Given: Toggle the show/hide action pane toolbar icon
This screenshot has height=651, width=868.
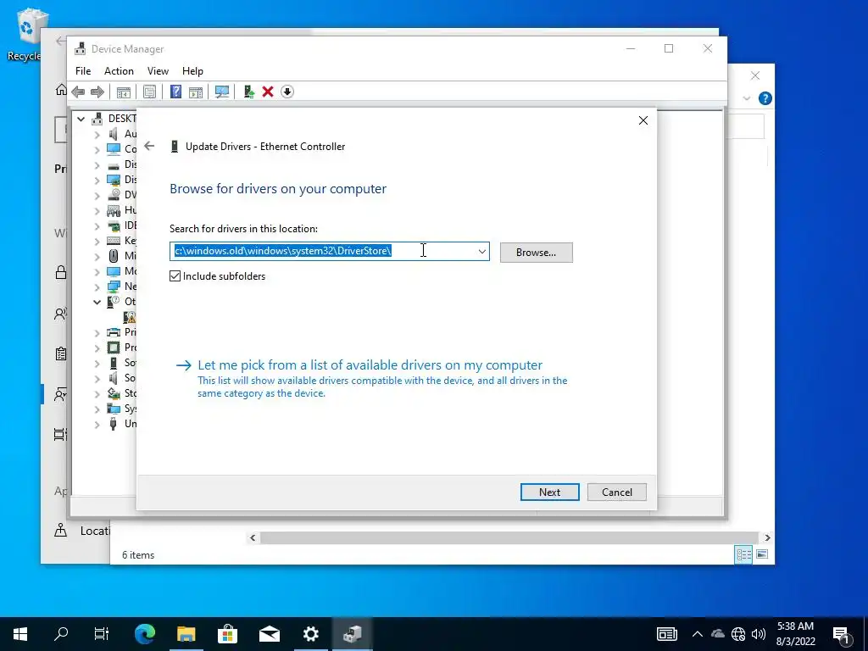Looking at the screenshot, I should pos(196,92).
